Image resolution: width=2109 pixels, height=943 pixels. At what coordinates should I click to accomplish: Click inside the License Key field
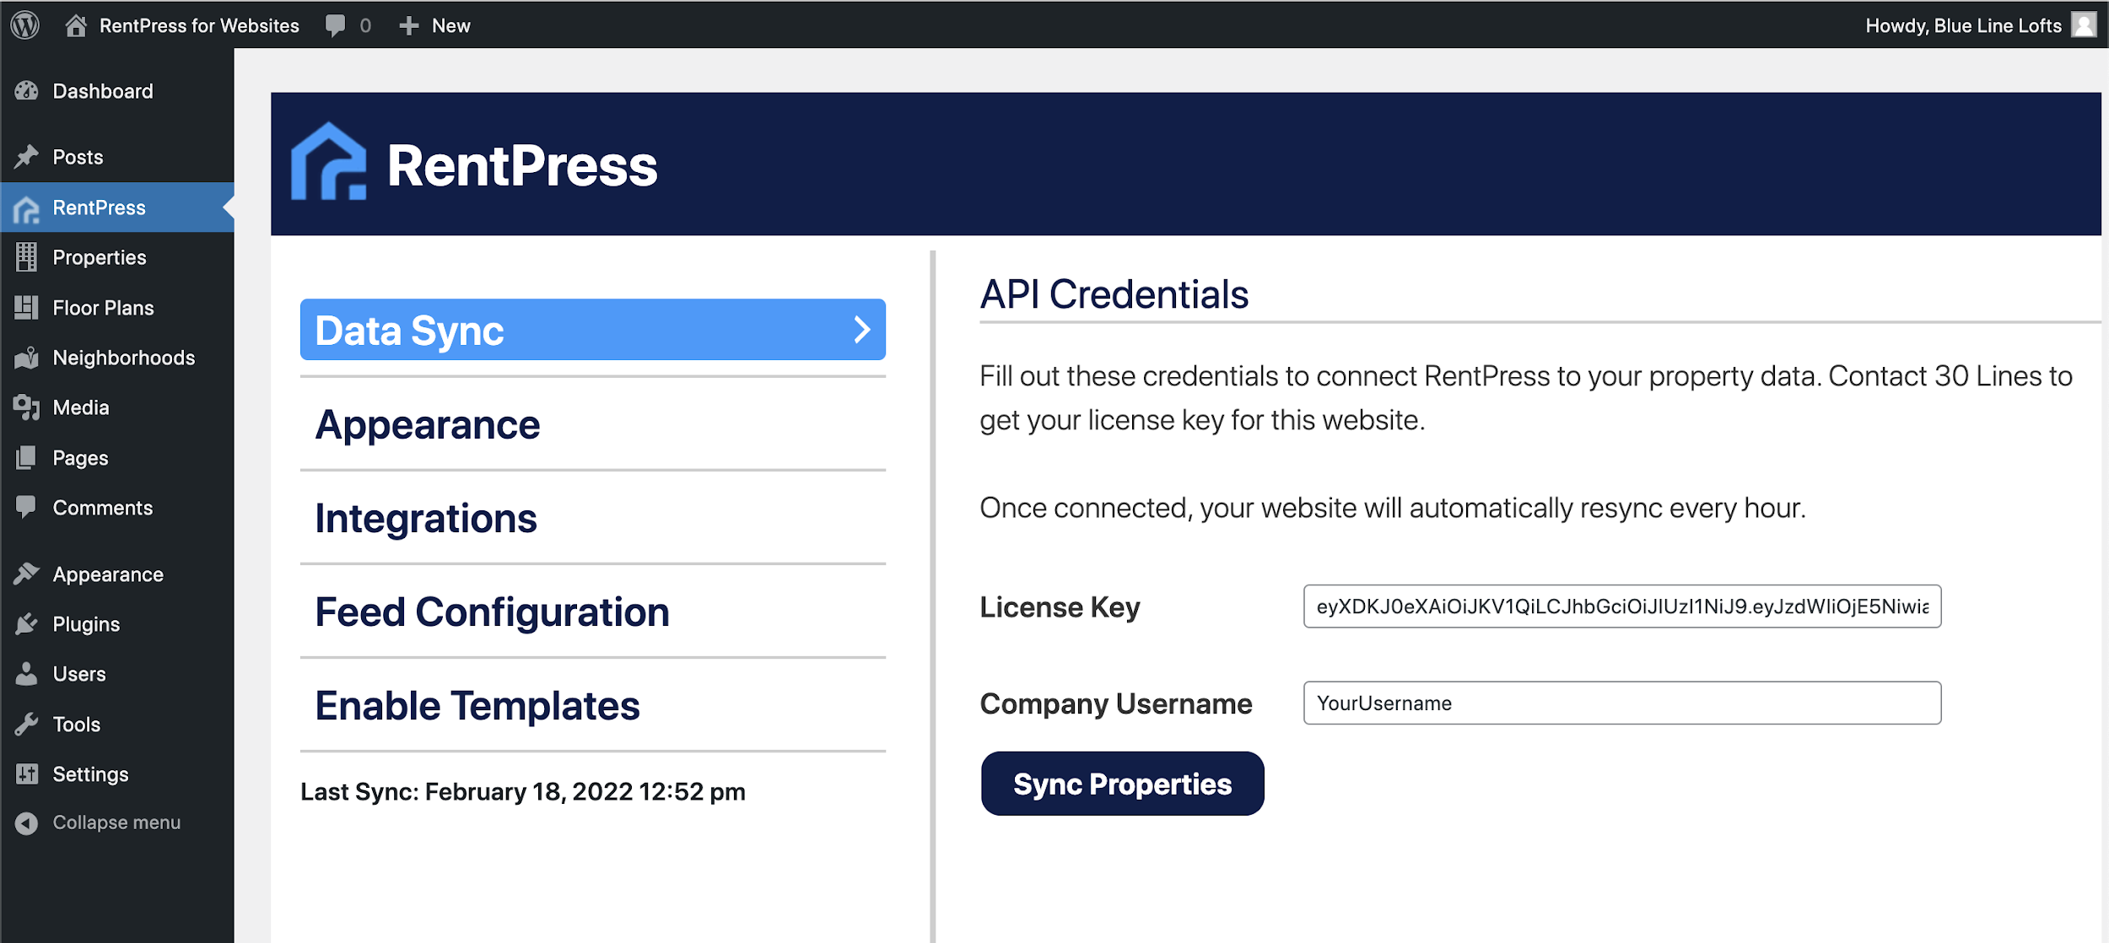click(1622, 606)
